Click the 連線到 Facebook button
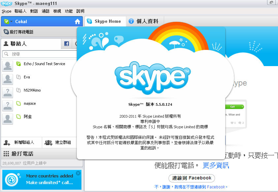The width and height of the screenshot is (278, 192). pos(192,178)
